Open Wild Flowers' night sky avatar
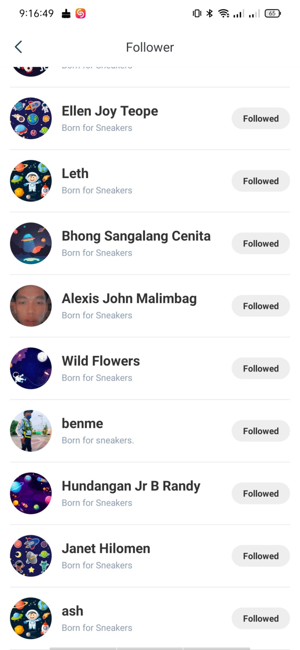Image resolution: width=300 pixels, height=650 pixels. coord(31,368)
